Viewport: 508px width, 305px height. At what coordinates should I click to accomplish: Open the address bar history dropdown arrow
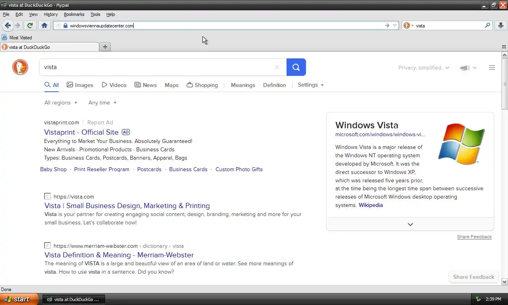(394, 25)
